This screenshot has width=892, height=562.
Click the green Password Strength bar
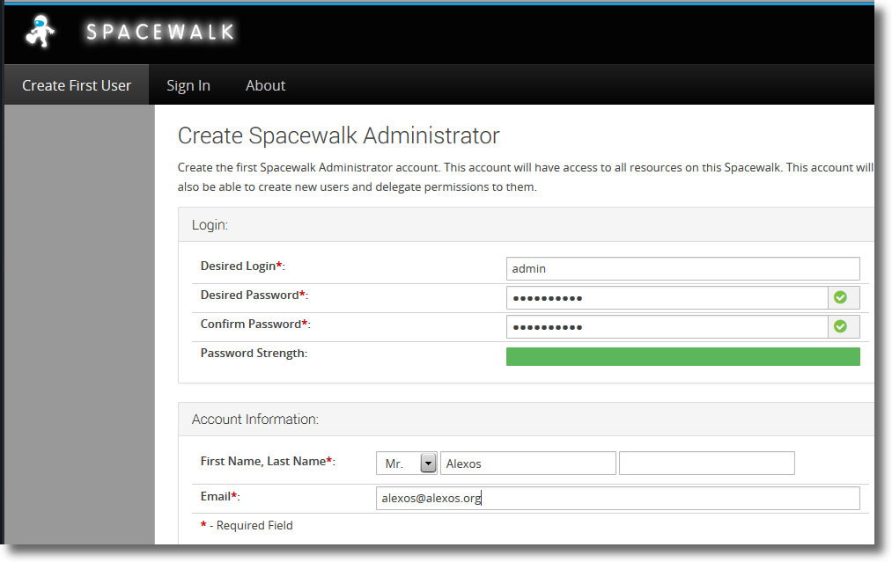[682, 356]
